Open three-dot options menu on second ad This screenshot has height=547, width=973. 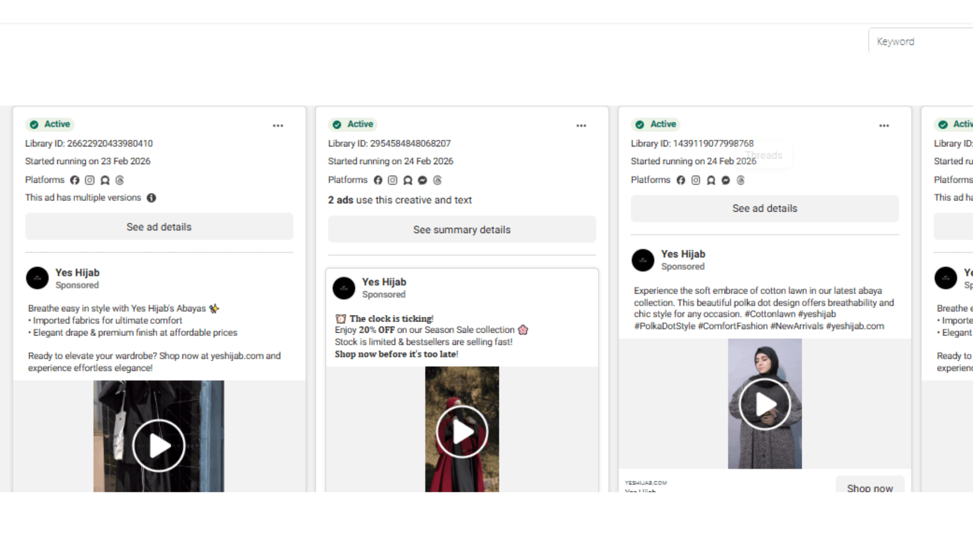pyautogui.click(x=581, y=126)
